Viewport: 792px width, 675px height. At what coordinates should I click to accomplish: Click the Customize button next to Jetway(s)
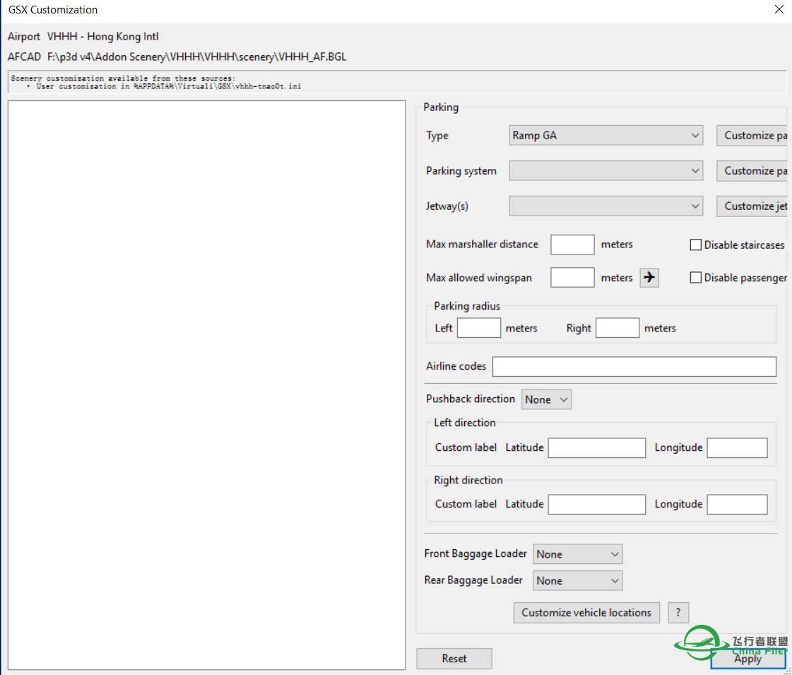pos(753,206)
